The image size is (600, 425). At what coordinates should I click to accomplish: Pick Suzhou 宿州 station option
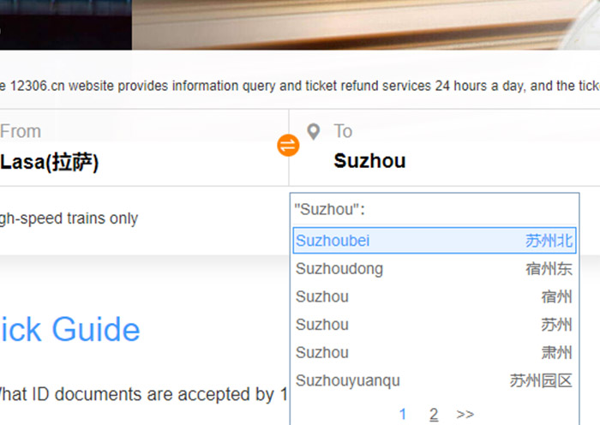(x=435, y=296)
